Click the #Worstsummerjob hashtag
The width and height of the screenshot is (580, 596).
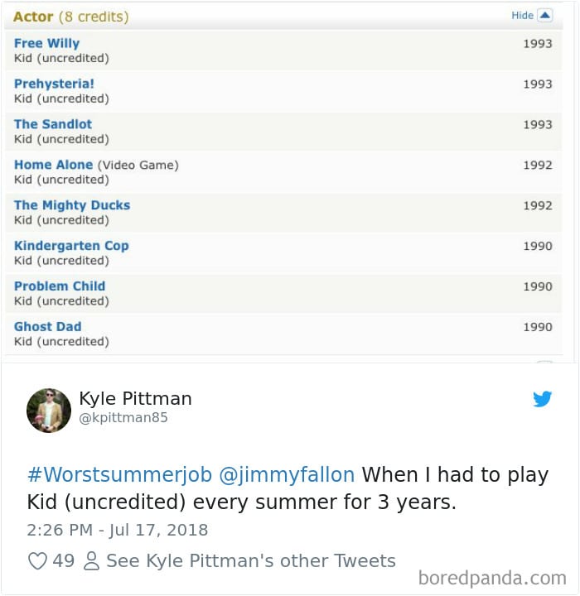(119, 475)
